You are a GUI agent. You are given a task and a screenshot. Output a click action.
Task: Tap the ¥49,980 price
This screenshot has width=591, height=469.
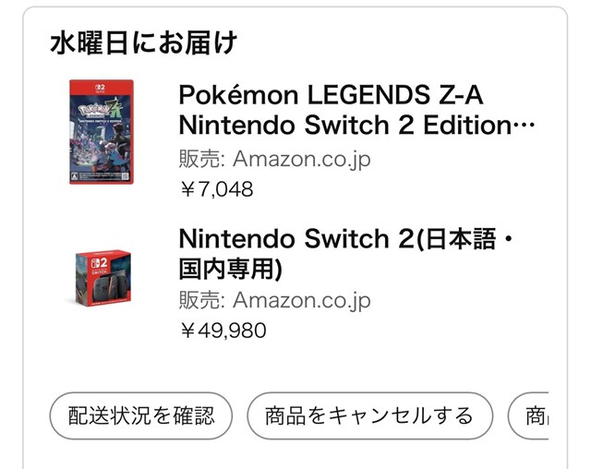(x=222, y=331)
